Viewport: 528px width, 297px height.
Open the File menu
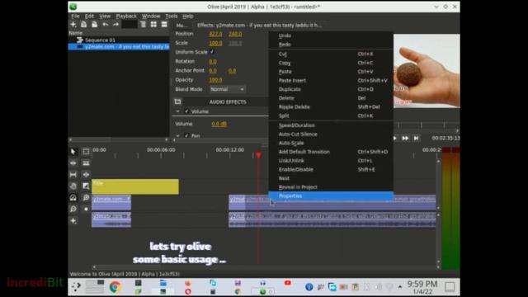[x=75, y=16]
